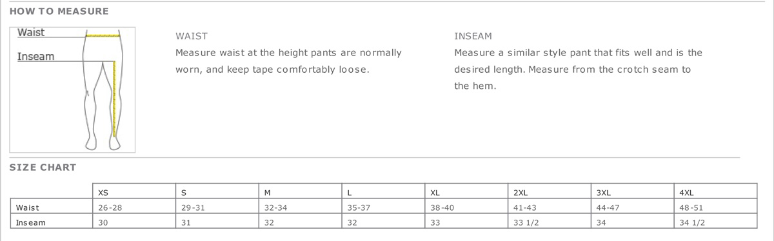774x241 pixels.
Task: Select the WAIST instructions title
Action: [192, 37]
